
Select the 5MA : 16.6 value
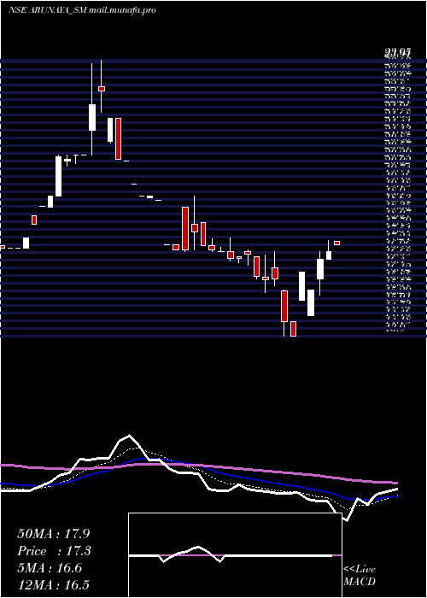50,568
